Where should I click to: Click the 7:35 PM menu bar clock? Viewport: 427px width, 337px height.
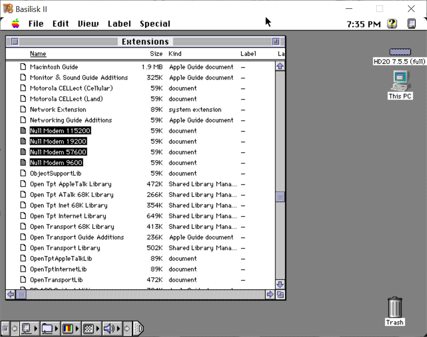[363, 24]
